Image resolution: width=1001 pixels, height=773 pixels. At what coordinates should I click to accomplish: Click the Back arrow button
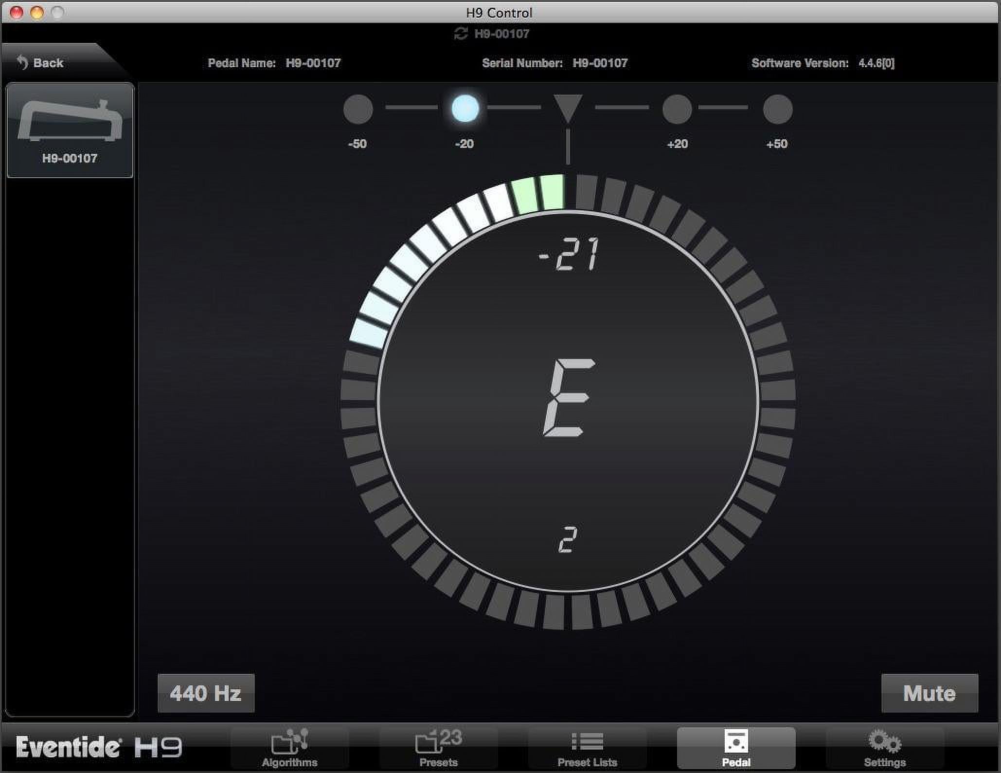pos(40,63)
